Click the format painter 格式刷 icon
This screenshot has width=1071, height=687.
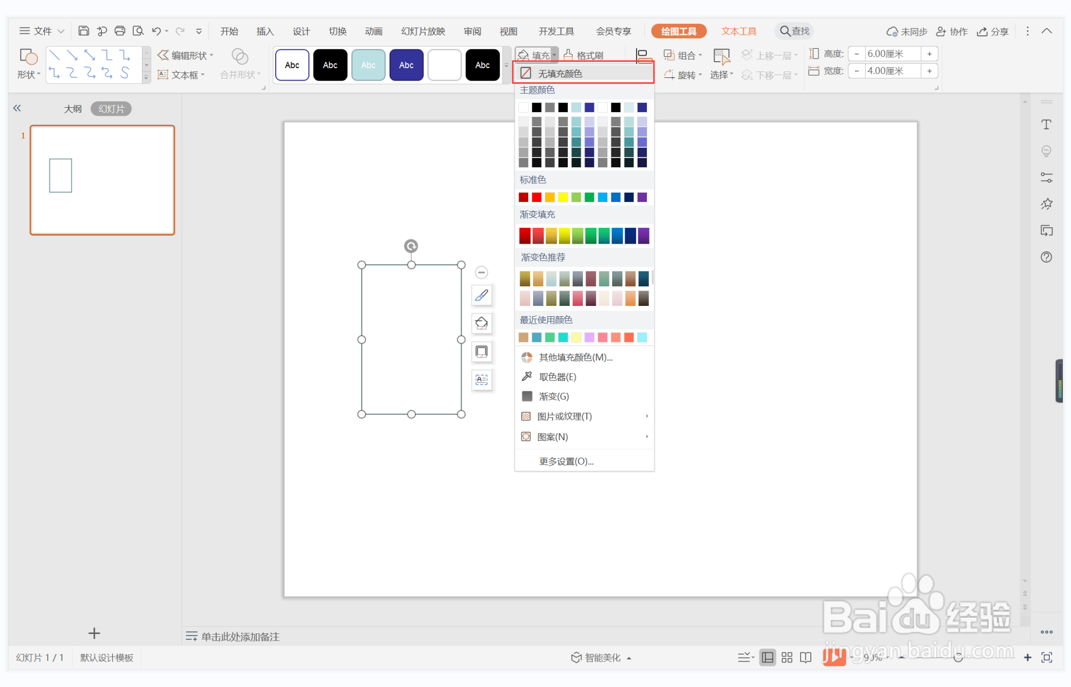click(583, 55)
